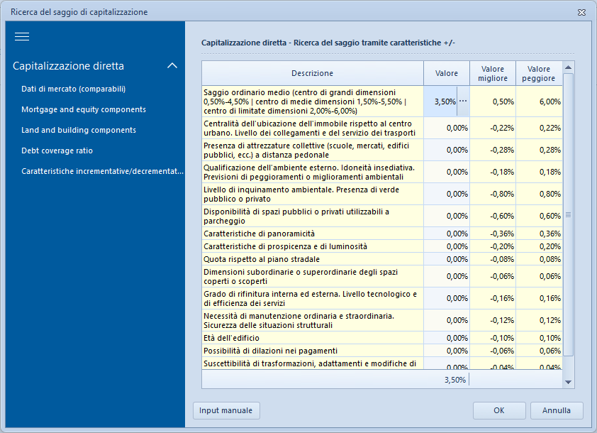
Task: Click the 0,16% Valore peggiore cell
Action: tap(539, 298)
